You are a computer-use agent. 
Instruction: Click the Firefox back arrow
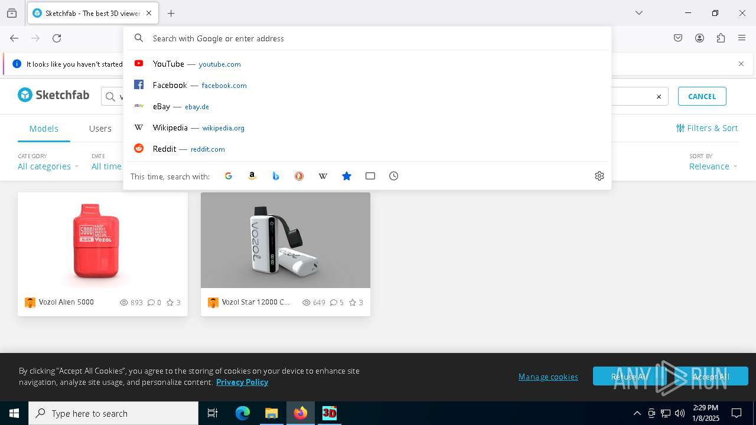point(14,38)
